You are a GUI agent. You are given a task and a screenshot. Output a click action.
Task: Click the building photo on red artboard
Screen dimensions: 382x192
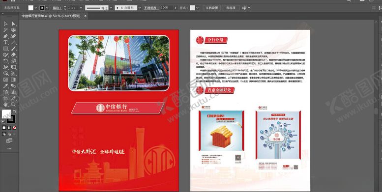[x=118, y=63]
